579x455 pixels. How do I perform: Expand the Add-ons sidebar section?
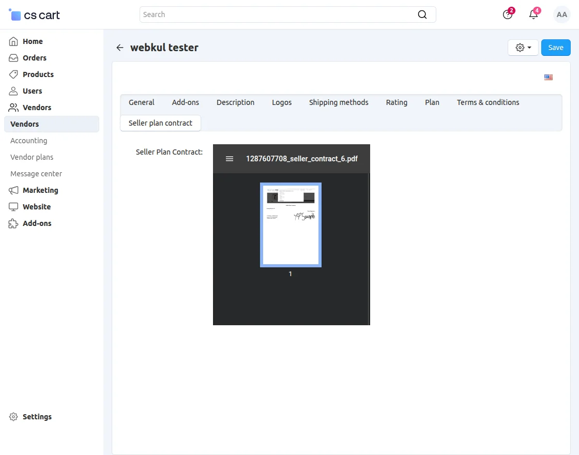coord(37,223)
